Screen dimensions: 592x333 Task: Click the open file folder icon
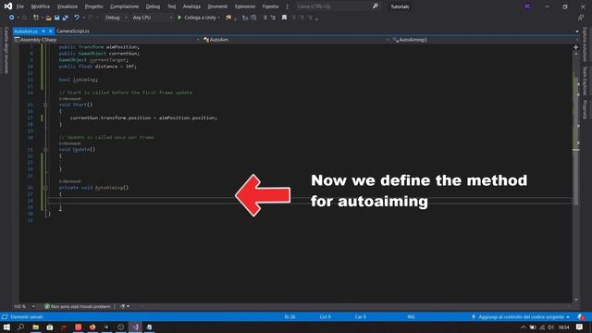click(x=48, y=18)
